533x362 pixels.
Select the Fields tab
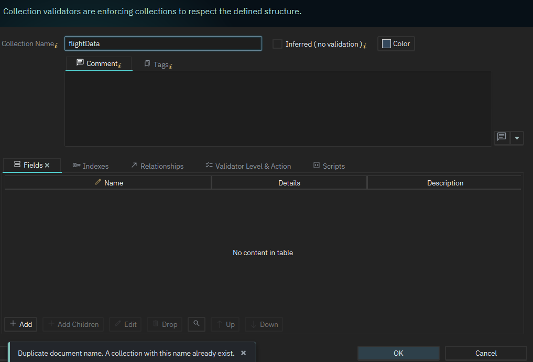pos(32,165)
